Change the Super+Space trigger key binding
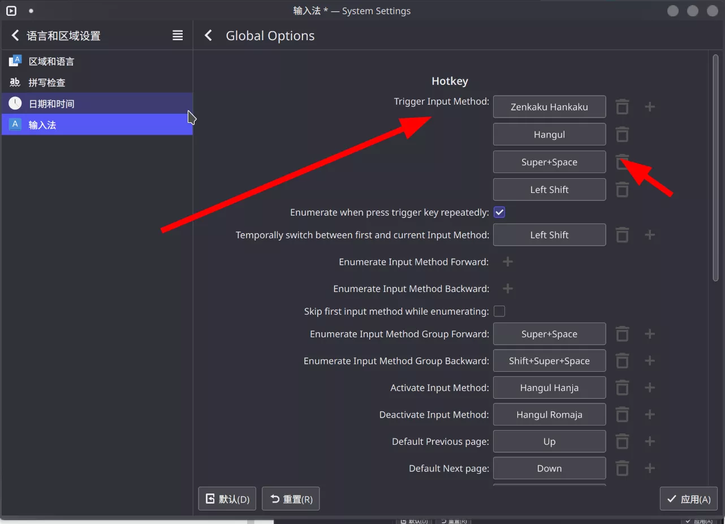 tap(549, 162)
